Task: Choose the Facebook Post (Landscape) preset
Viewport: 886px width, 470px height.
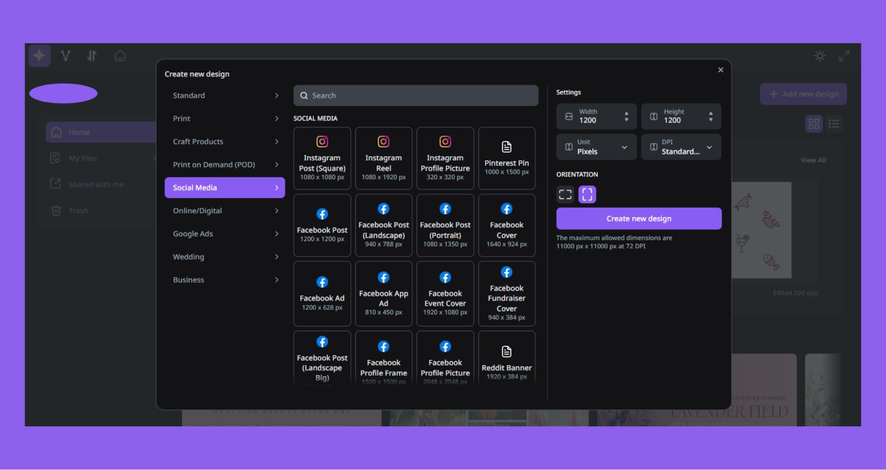Action: tap(383, 225)
